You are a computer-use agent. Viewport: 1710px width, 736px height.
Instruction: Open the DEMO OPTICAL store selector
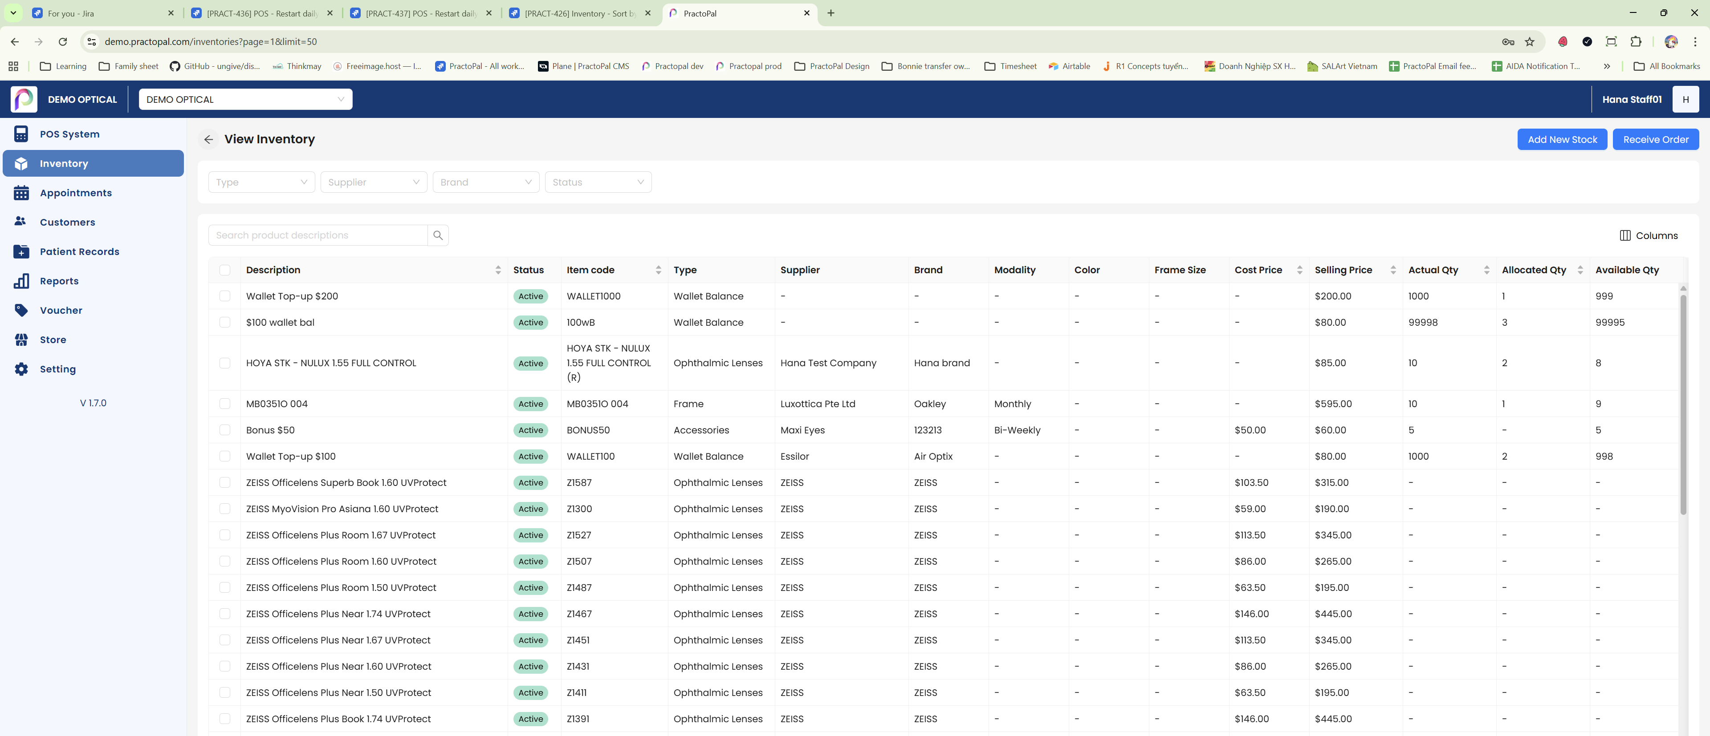click(245, 100)
